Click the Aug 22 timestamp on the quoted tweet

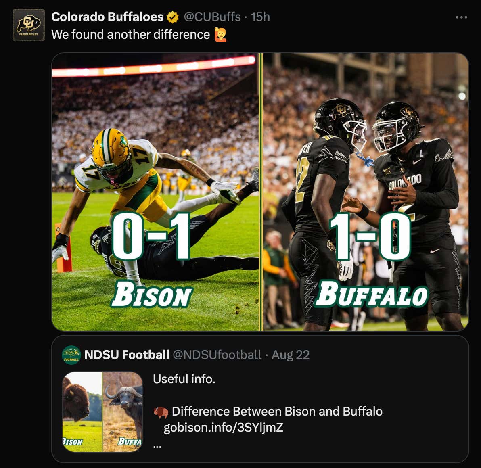pos(291,356)
